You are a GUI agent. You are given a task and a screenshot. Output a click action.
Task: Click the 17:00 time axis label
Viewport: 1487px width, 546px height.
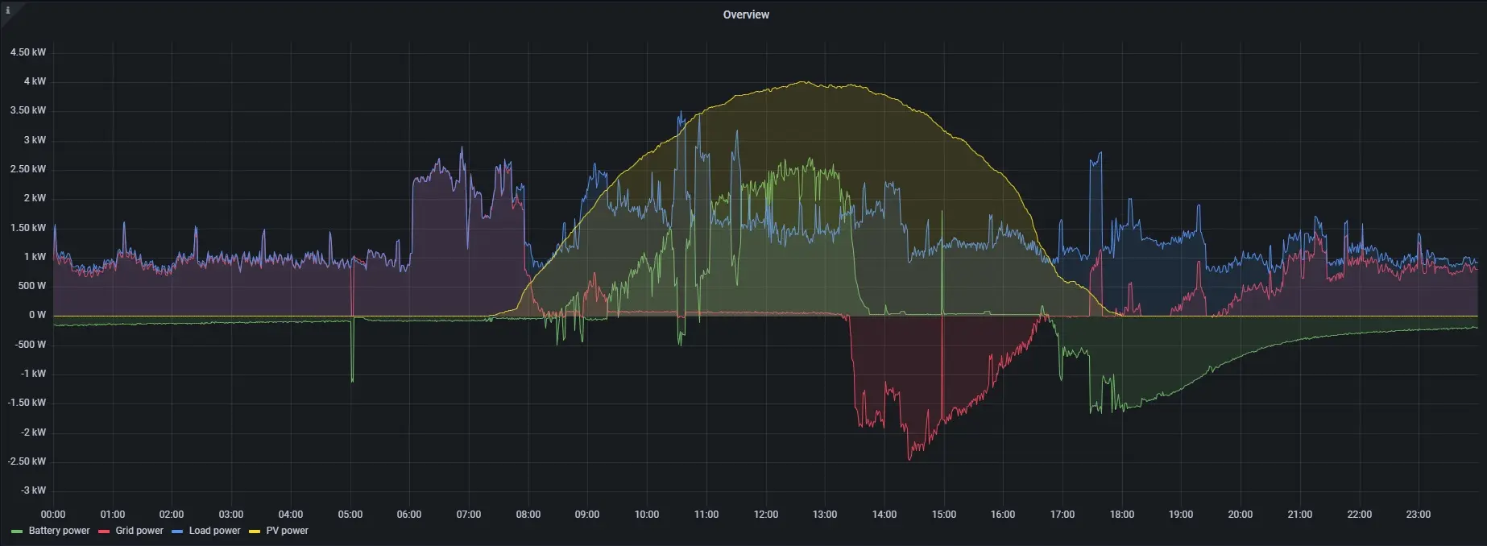click(x=1062, y=515)
